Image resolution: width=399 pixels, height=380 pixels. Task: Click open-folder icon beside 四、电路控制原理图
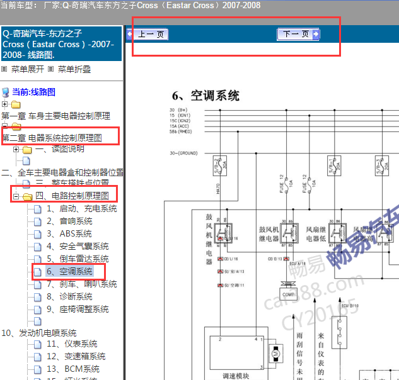tap(27, 196)
